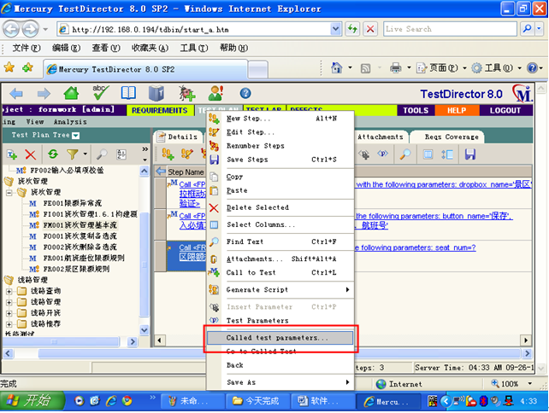Open the address bar history dropdown
The width and height of the screenshot is (549, 413).
[335, 29]
